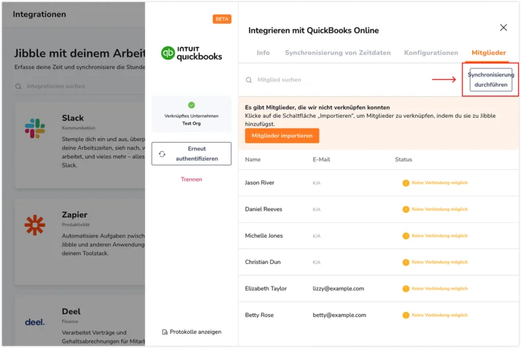This screenshot has height=348, width=521.
Task: Open the Slack integration card title
Action: (x=73, y=118)
